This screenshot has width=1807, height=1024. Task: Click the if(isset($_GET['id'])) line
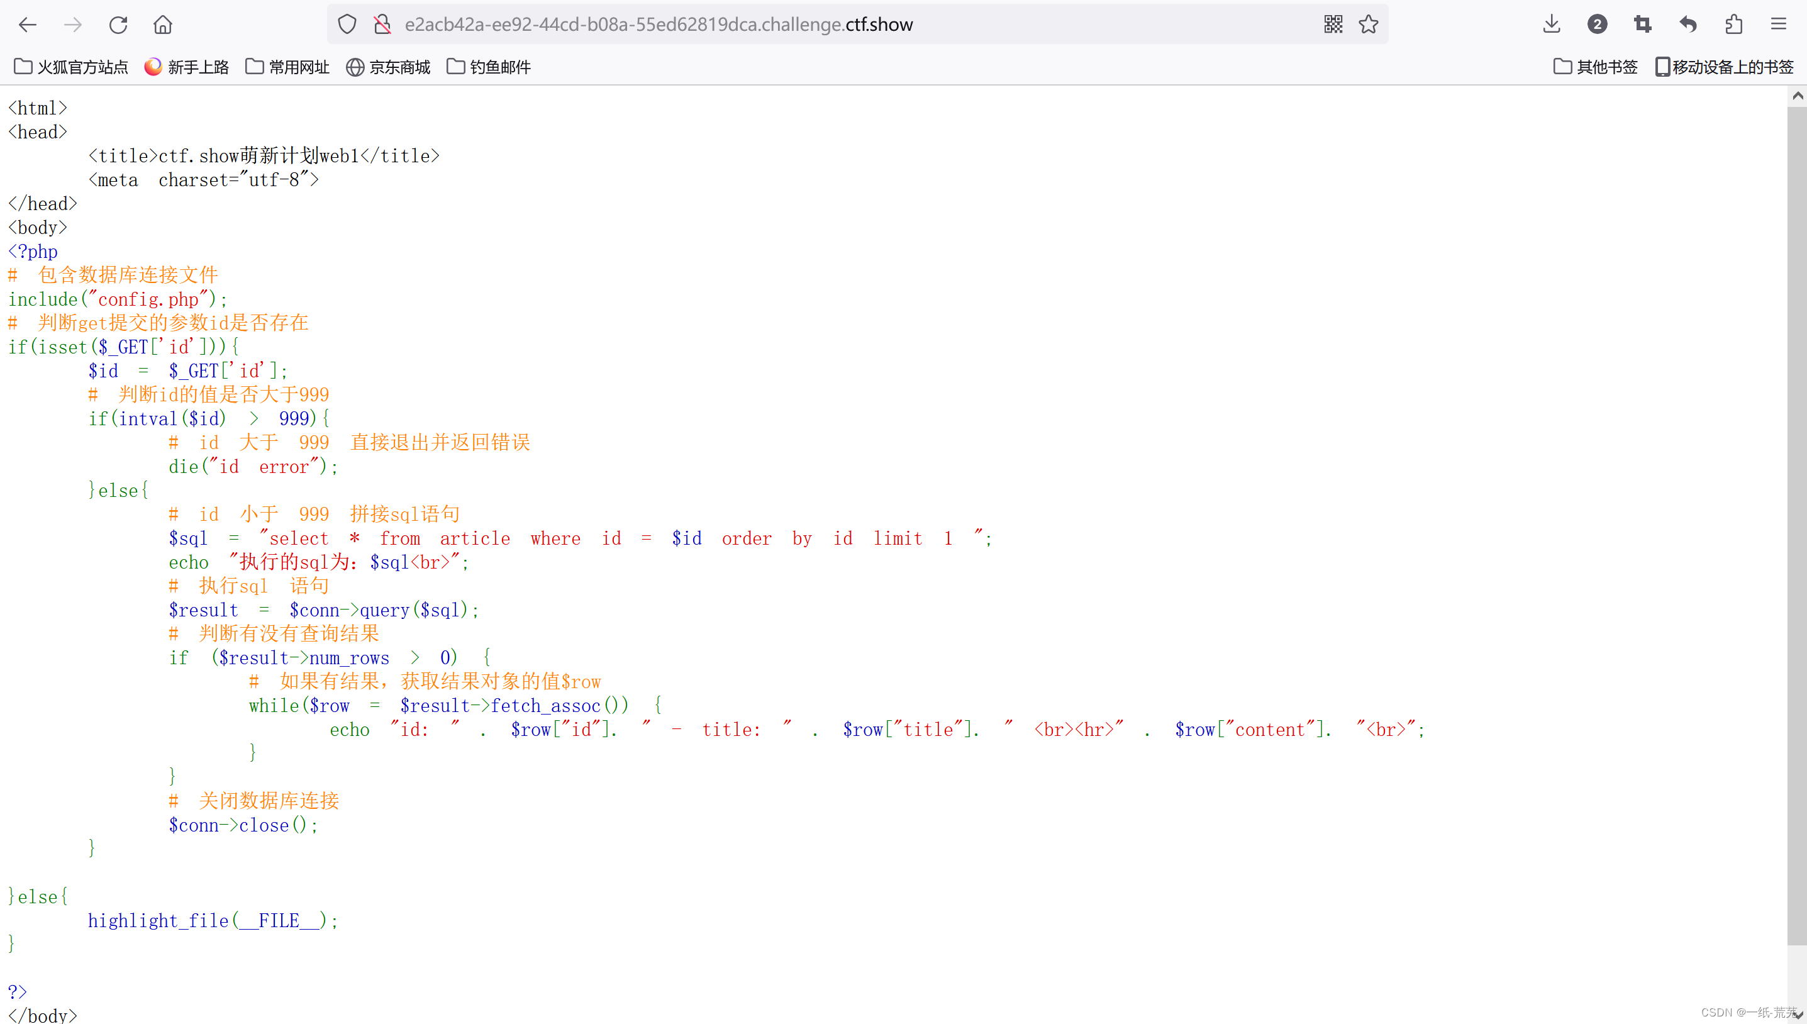(x=124, y=347)
